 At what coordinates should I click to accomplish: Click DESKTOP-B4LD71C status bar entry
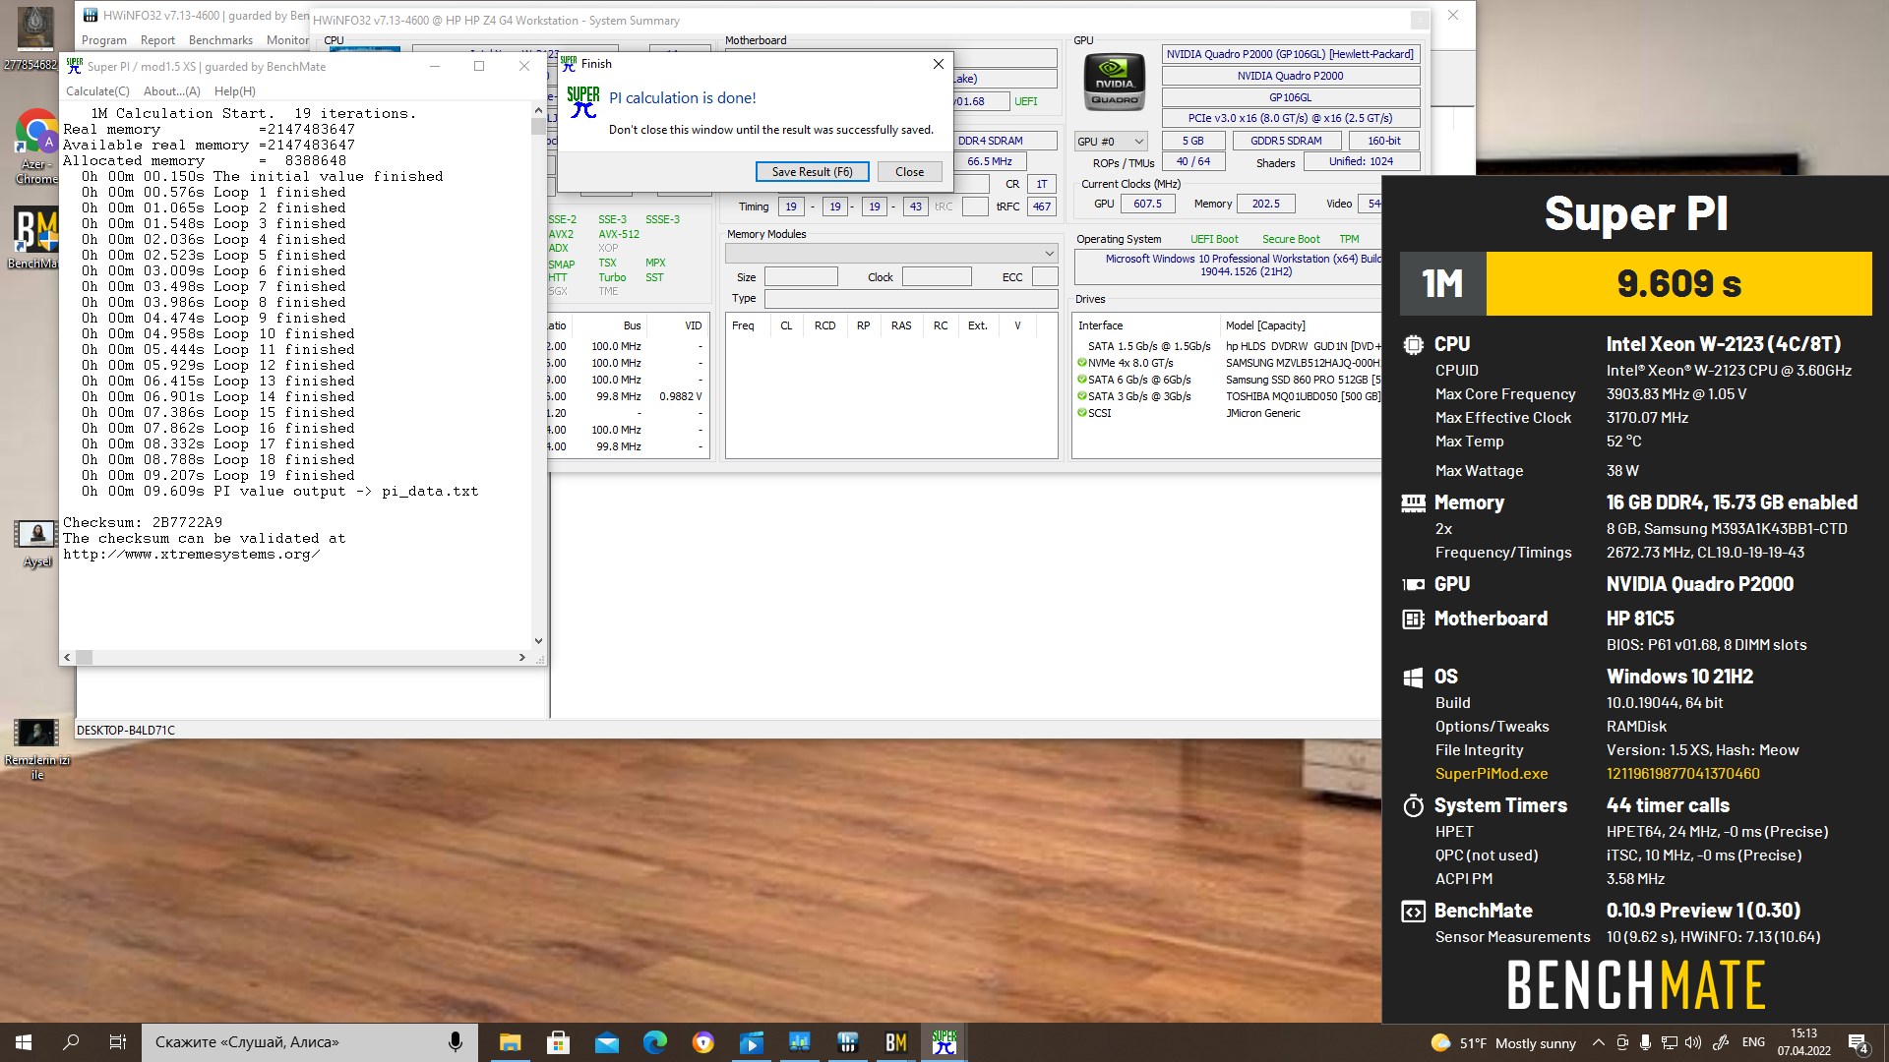(x=126, y=731)
